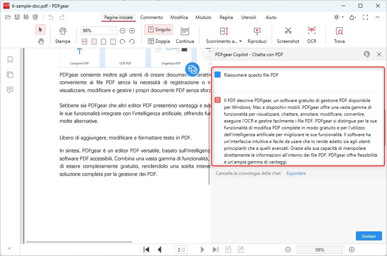The width and height of the screenshot is (387, 256).
Task: Click the page number field
Action: [x=180, y=250]
